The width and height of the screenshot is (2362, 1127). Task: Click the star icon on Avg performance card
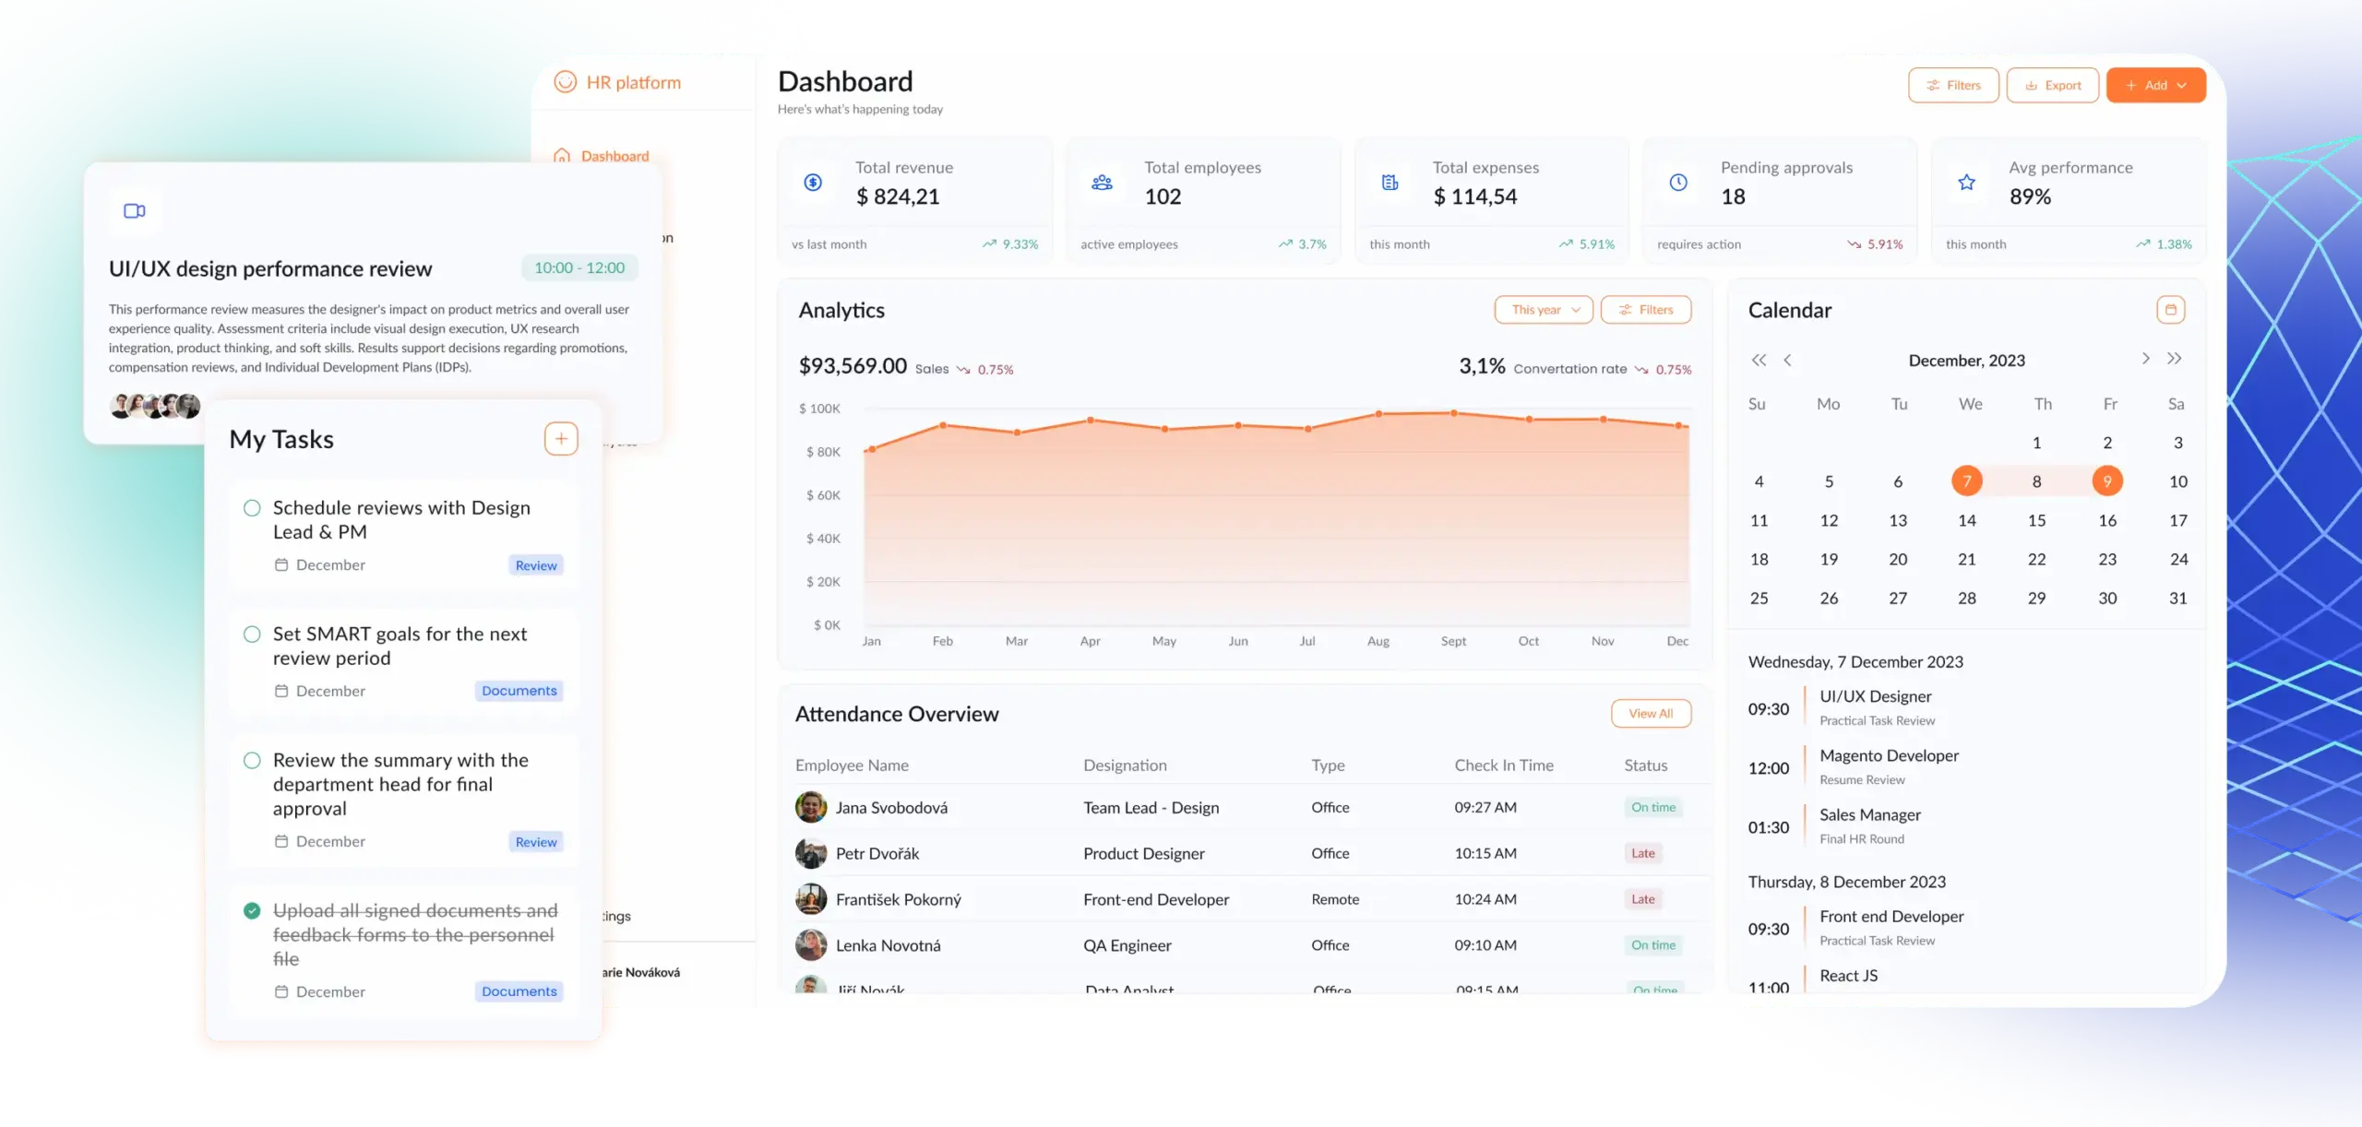point(1966,182)
